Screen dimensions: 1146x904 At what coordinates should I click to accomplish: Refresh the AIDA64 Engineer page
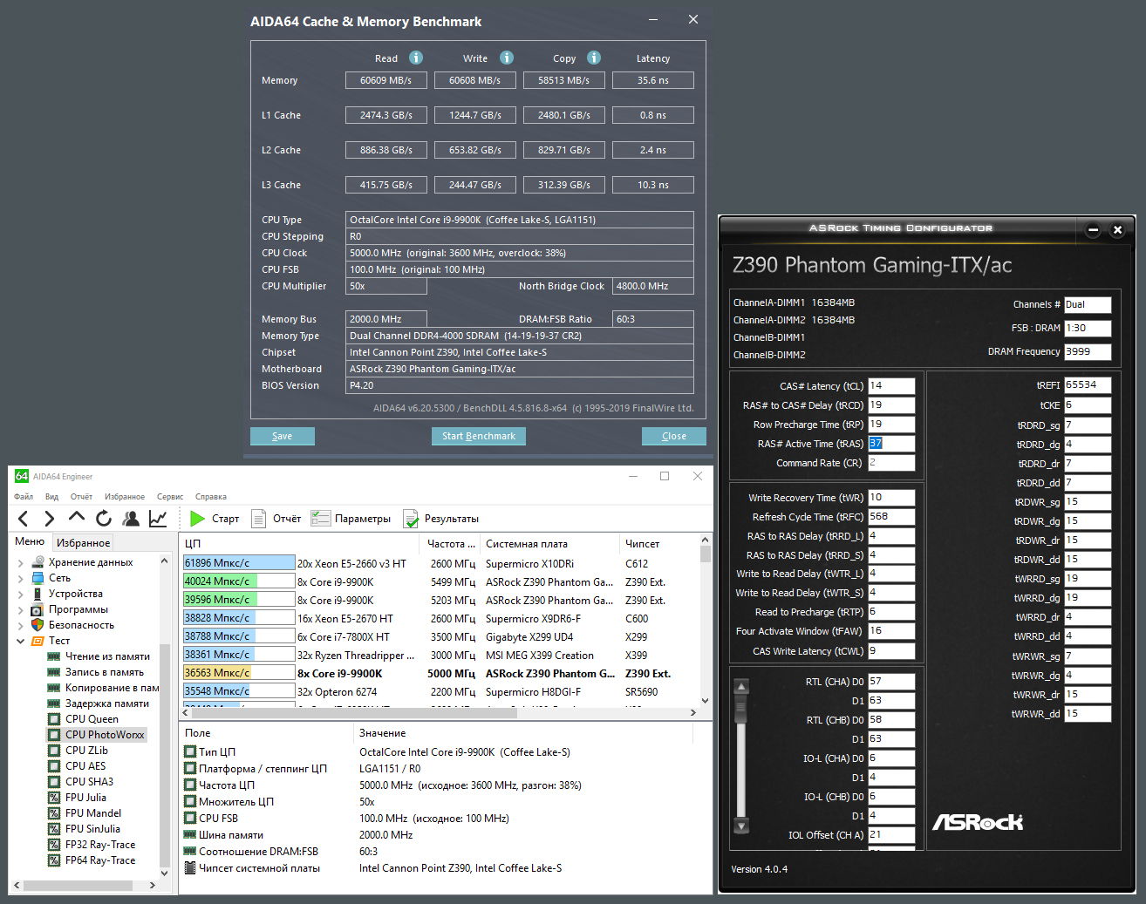pyautogui.click(x=104, y=519)
